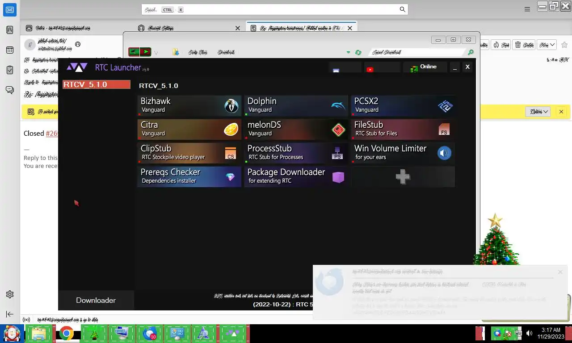Open Settings gear in the mail sidebar
This screenshot has width=572, height=343.
[10, 294]
